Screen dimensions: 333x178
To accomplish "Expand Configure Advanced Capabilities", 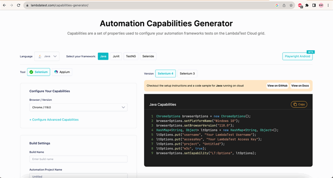I will point(54,120).
